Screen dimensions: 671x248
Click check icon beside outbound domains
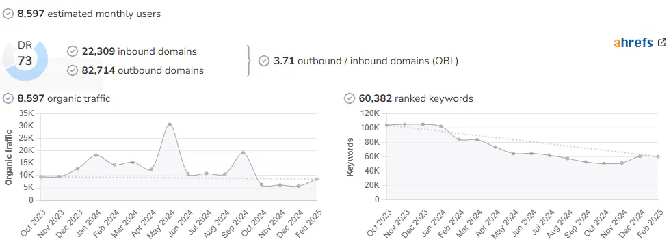(73, 70)
